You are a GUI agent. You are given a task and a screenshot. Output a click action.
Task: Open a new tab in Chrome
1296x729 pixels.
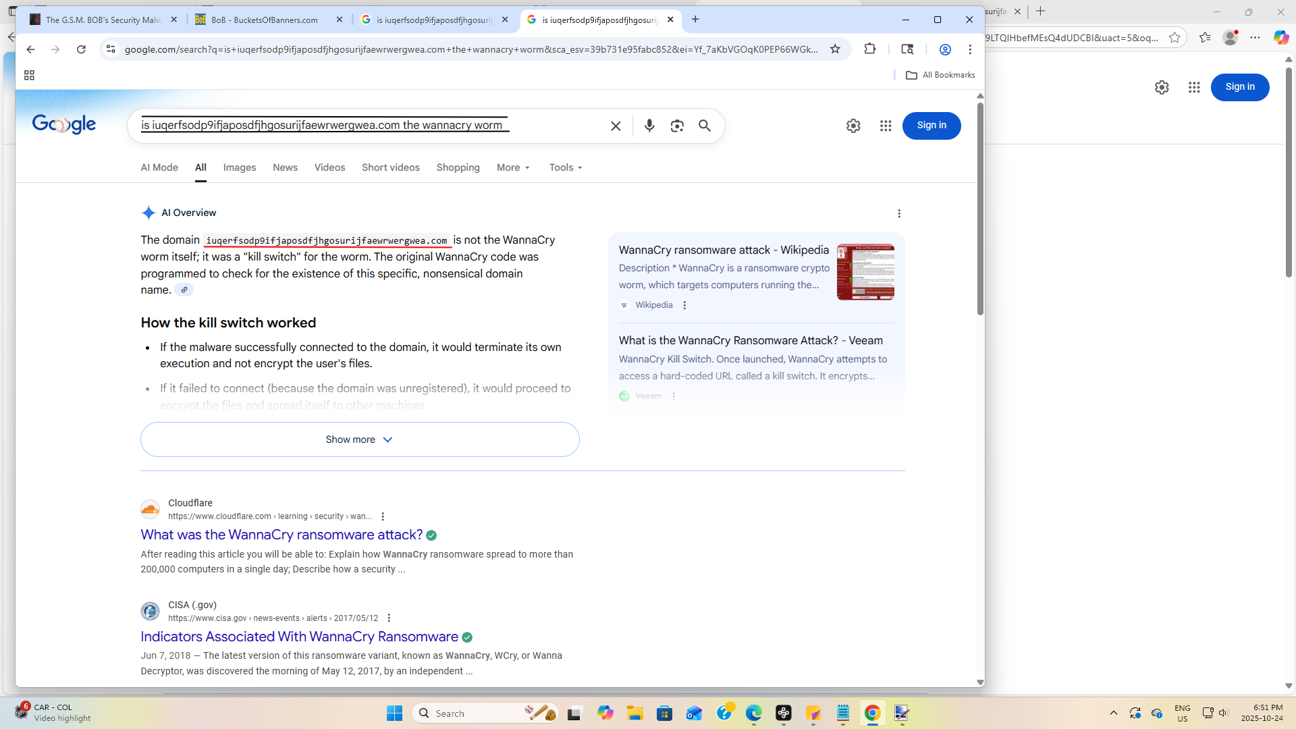(x=695, y=20)
